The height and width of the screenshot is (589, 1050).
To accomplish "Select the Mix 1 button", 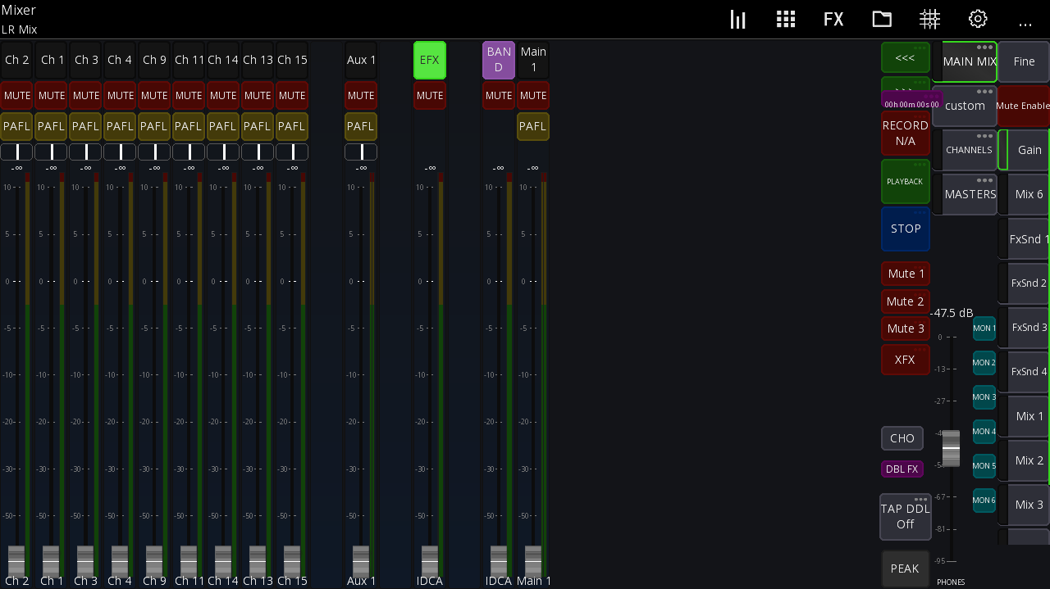I will [1025, 416].
